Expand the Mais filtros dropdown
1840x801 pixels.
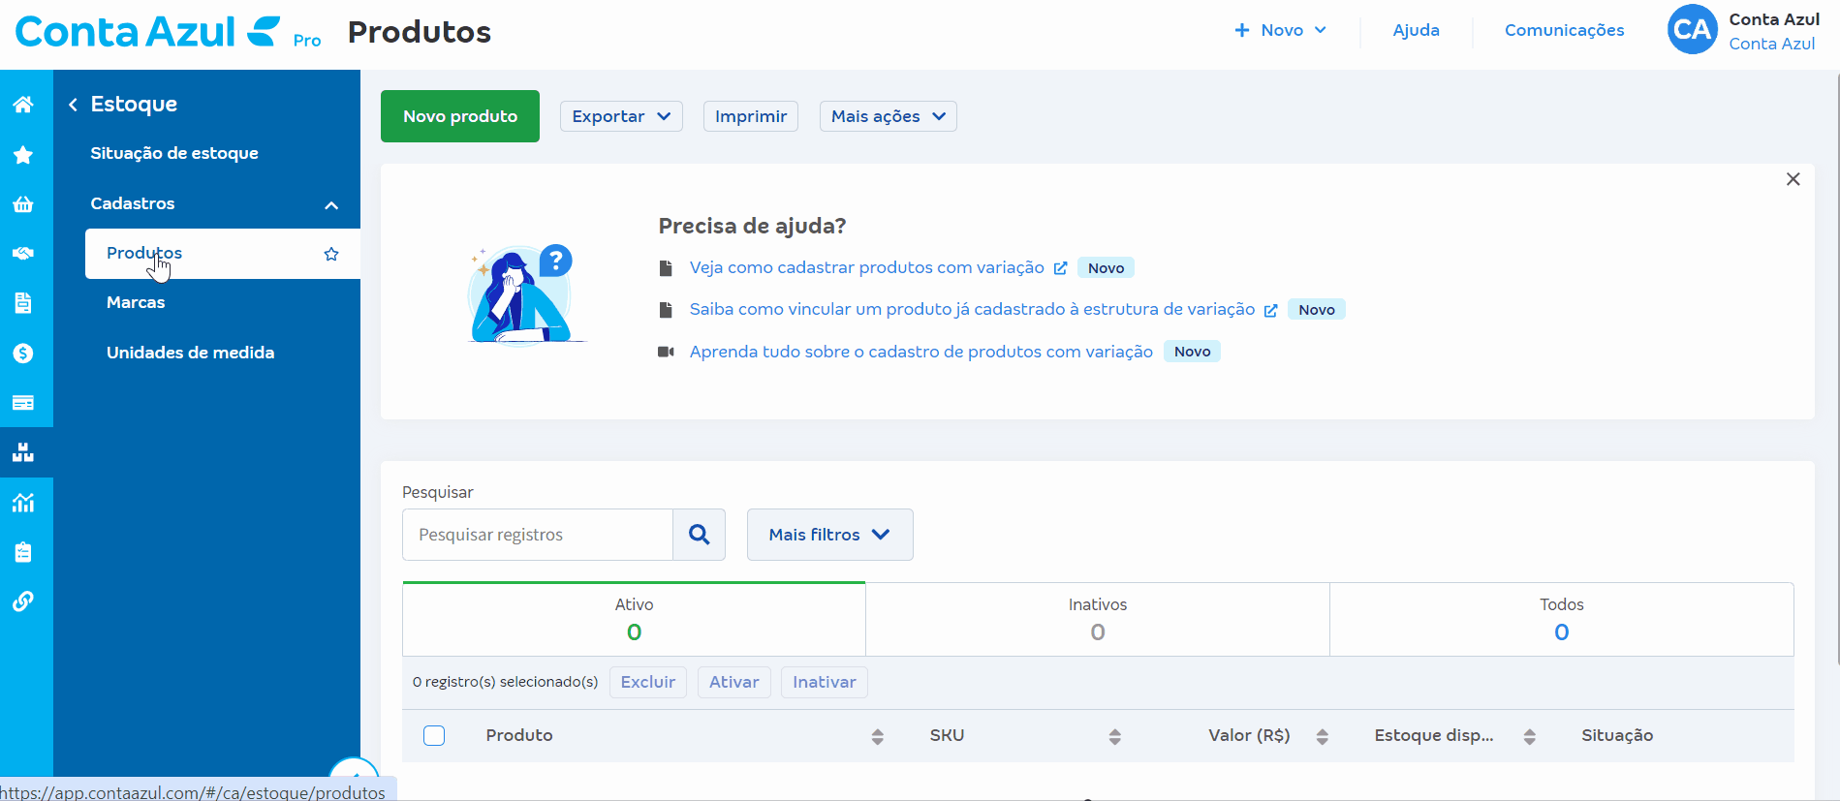pyautogui.click(x=830, y=535)
